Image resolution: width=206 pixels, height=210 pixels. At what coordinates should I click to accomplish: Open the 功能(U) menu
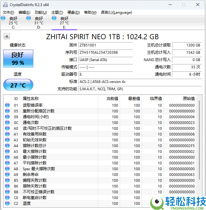pos(41,12)
